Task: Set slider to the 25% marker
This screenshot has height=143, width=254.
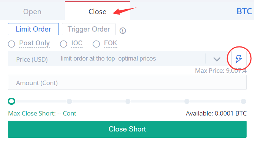Action: (x=69, y=101)
